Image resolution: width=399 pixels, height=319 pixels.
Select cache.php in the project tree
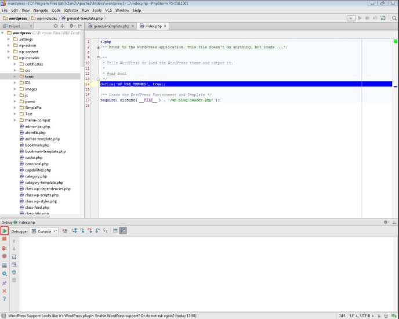(33, 157)
